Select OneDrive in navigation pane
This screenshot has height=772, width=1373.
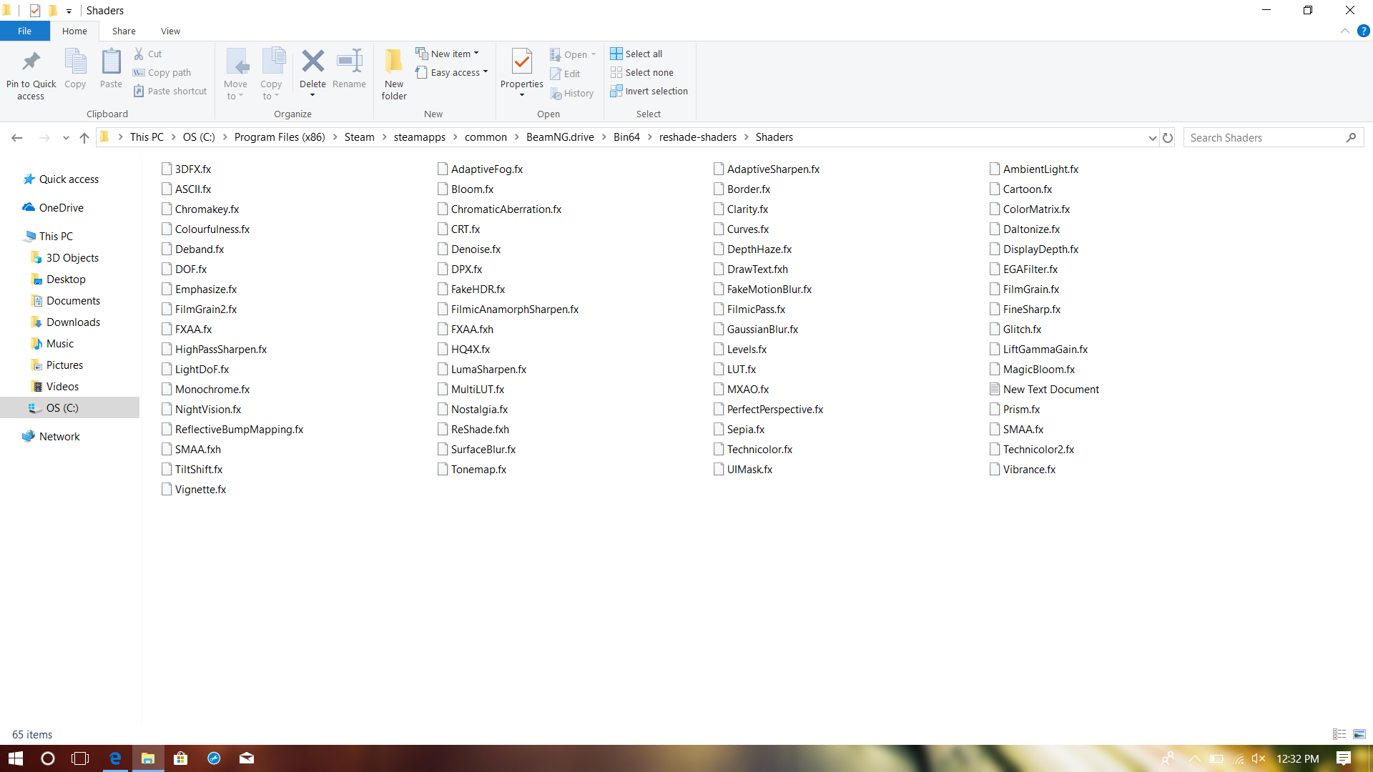(x=61, y=208)
